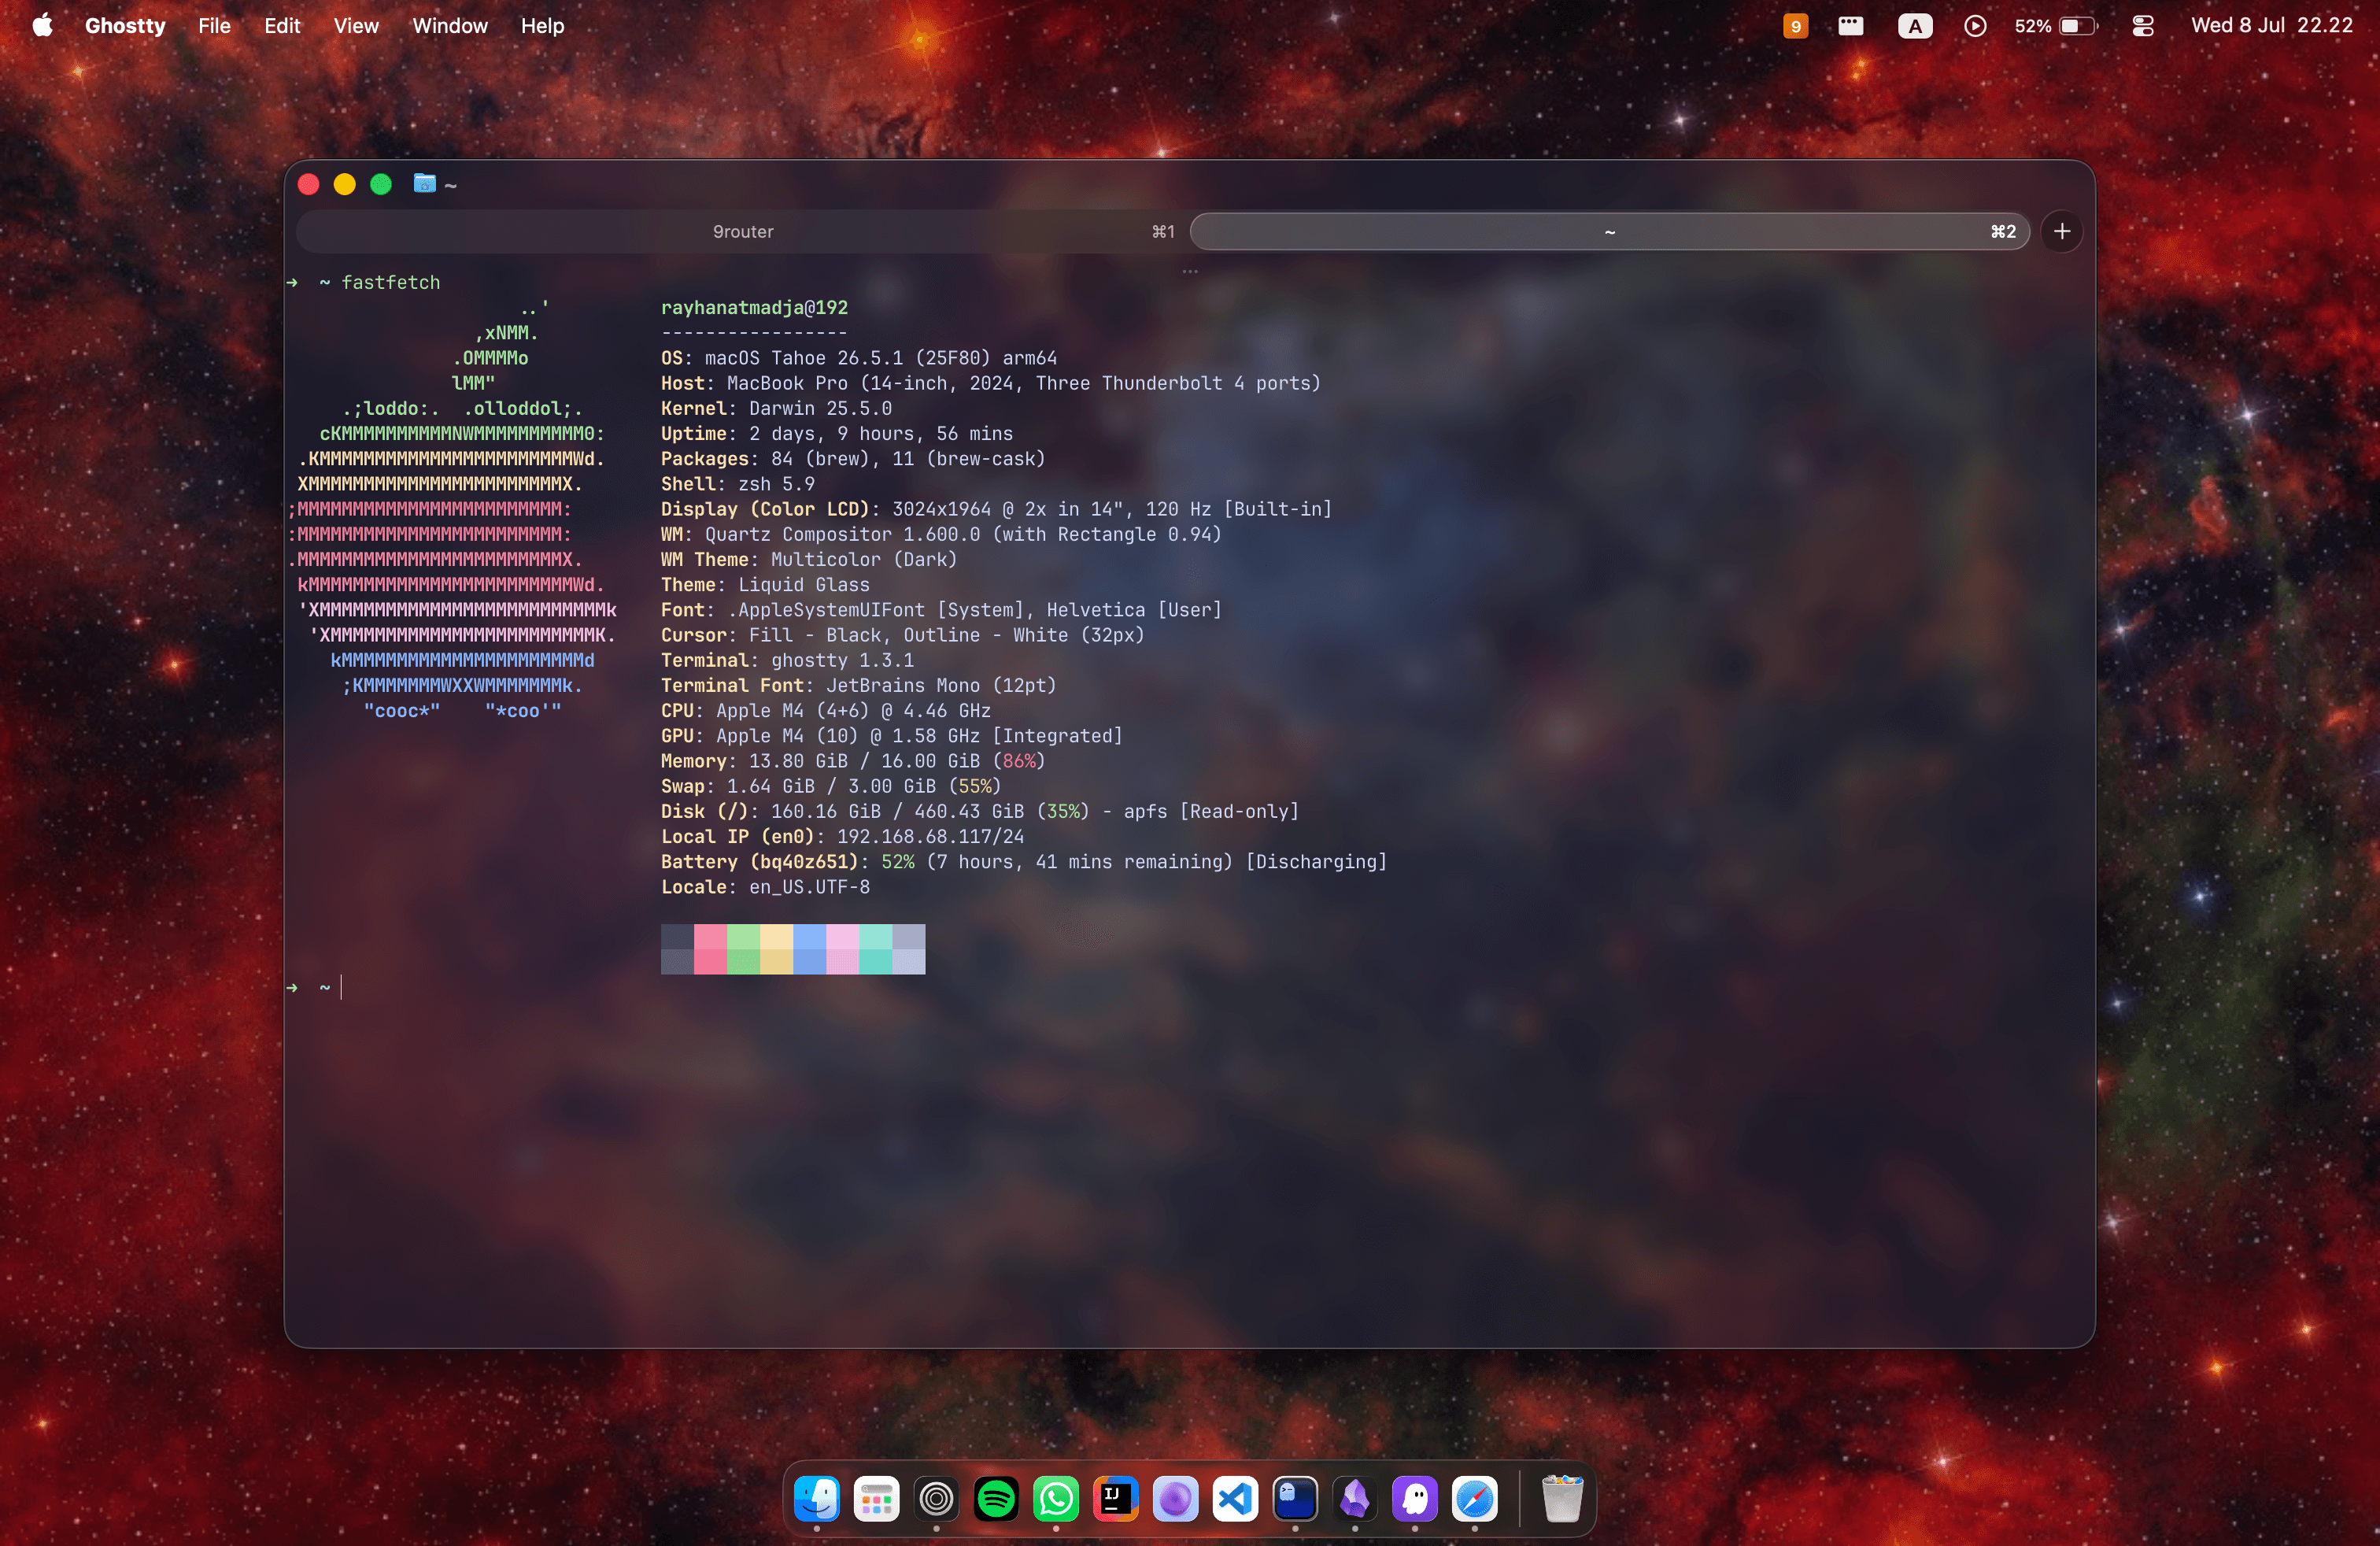Click the Apple menu logo
Image resolution: width=2380 pixels, height=1546 pixels.
click(42, 25)
